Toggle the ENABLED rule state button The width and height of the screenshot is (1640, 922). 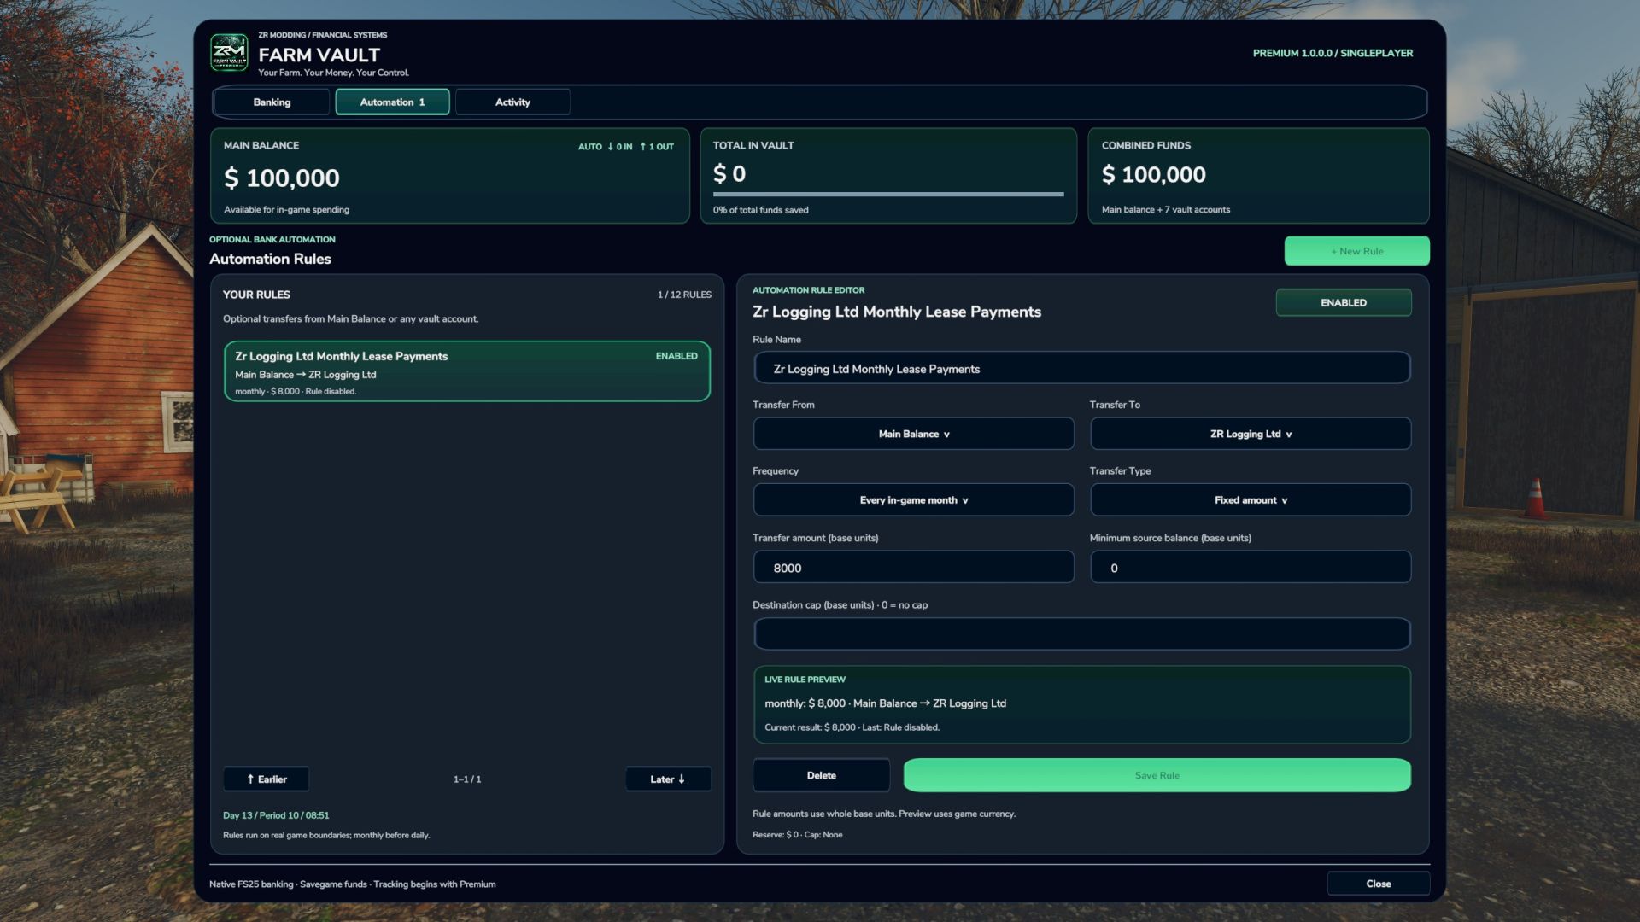pyautogui.click(x=1344, y=302)
